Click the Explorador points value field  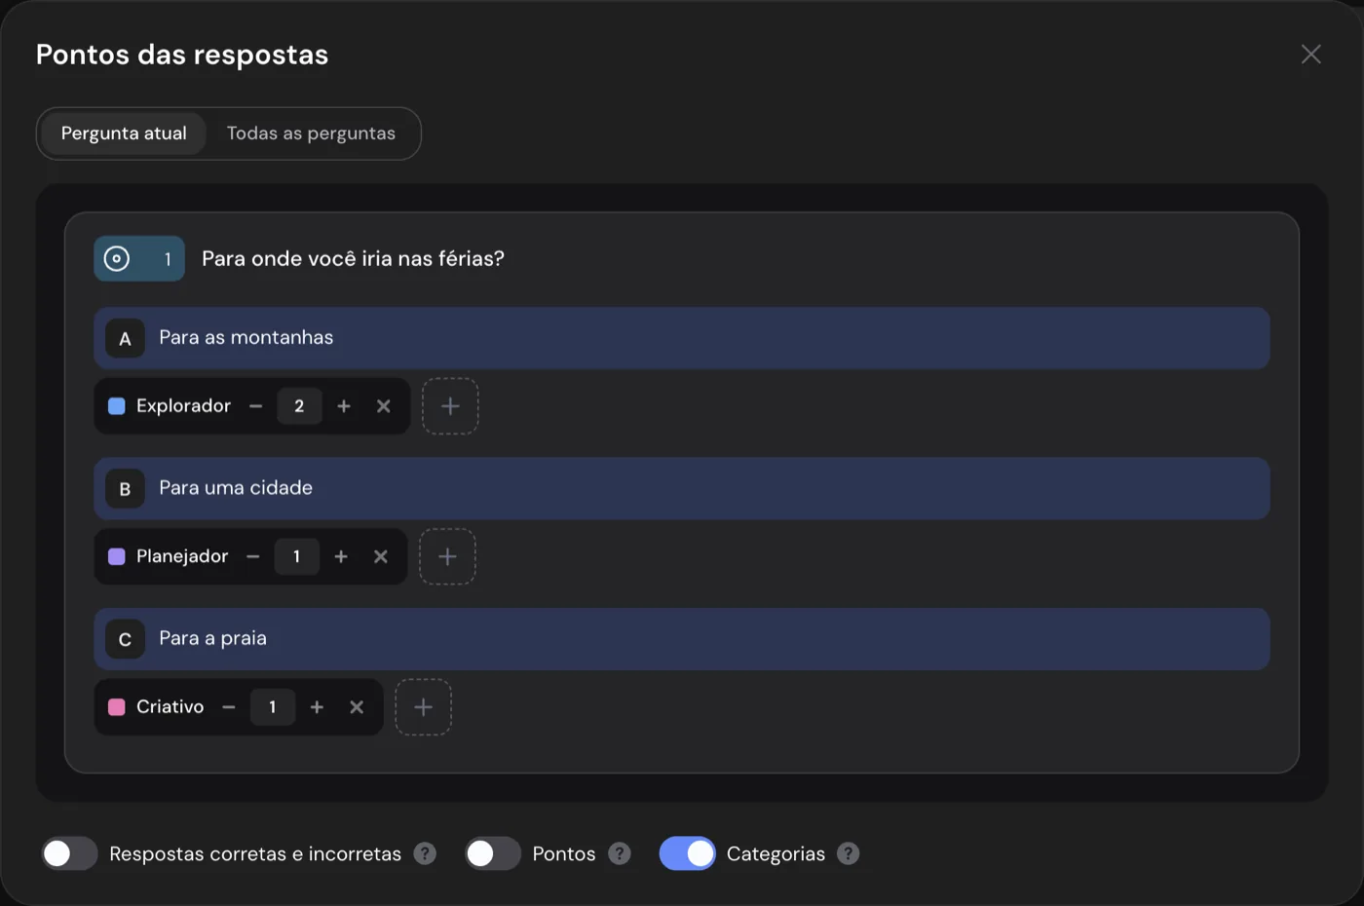pyautogui.click(x=299, y=406)
